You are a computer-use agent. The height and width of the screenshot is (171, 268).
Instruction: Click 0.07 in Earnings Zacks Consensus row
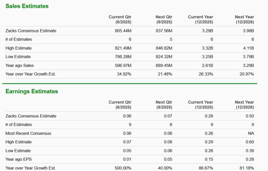(168, 116)
